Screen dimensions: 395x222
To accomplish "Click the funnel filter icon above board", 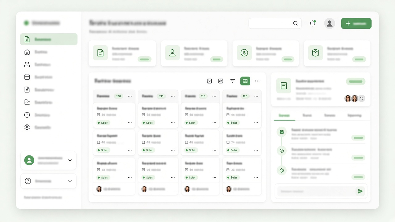I will 233,81.
